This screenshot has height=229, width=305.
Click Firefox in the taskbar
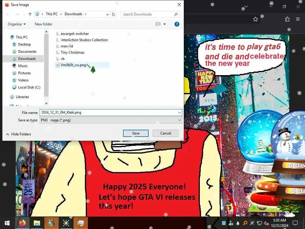coord(22,223)
